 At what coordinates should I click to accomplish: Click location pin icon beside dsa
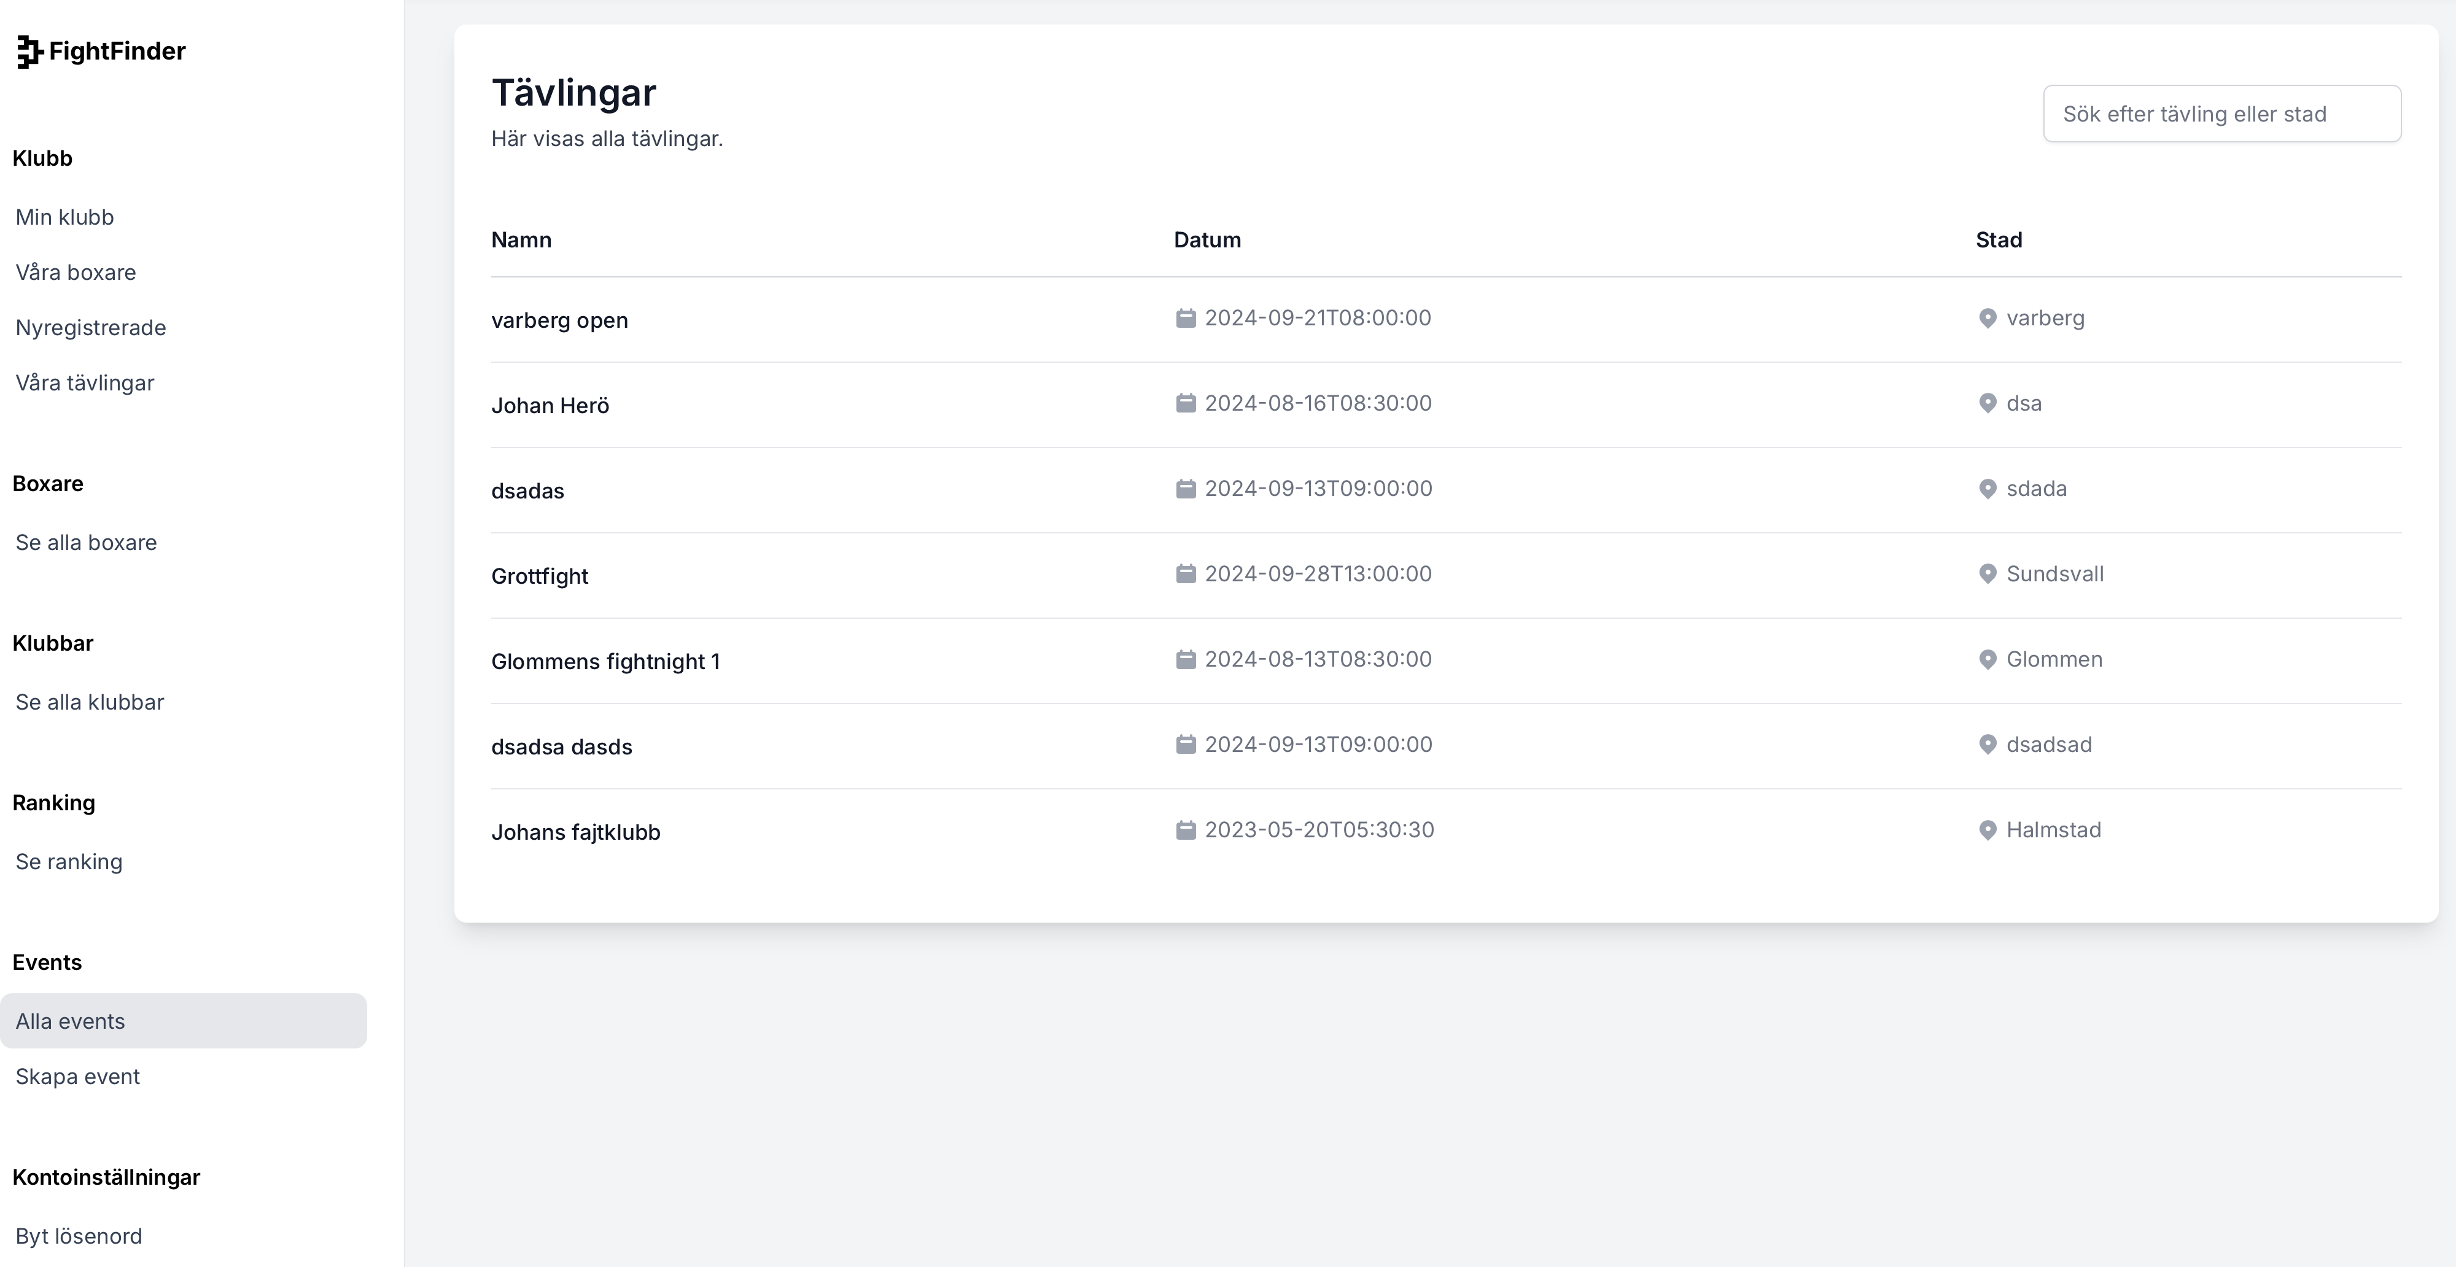point(1988,403)
